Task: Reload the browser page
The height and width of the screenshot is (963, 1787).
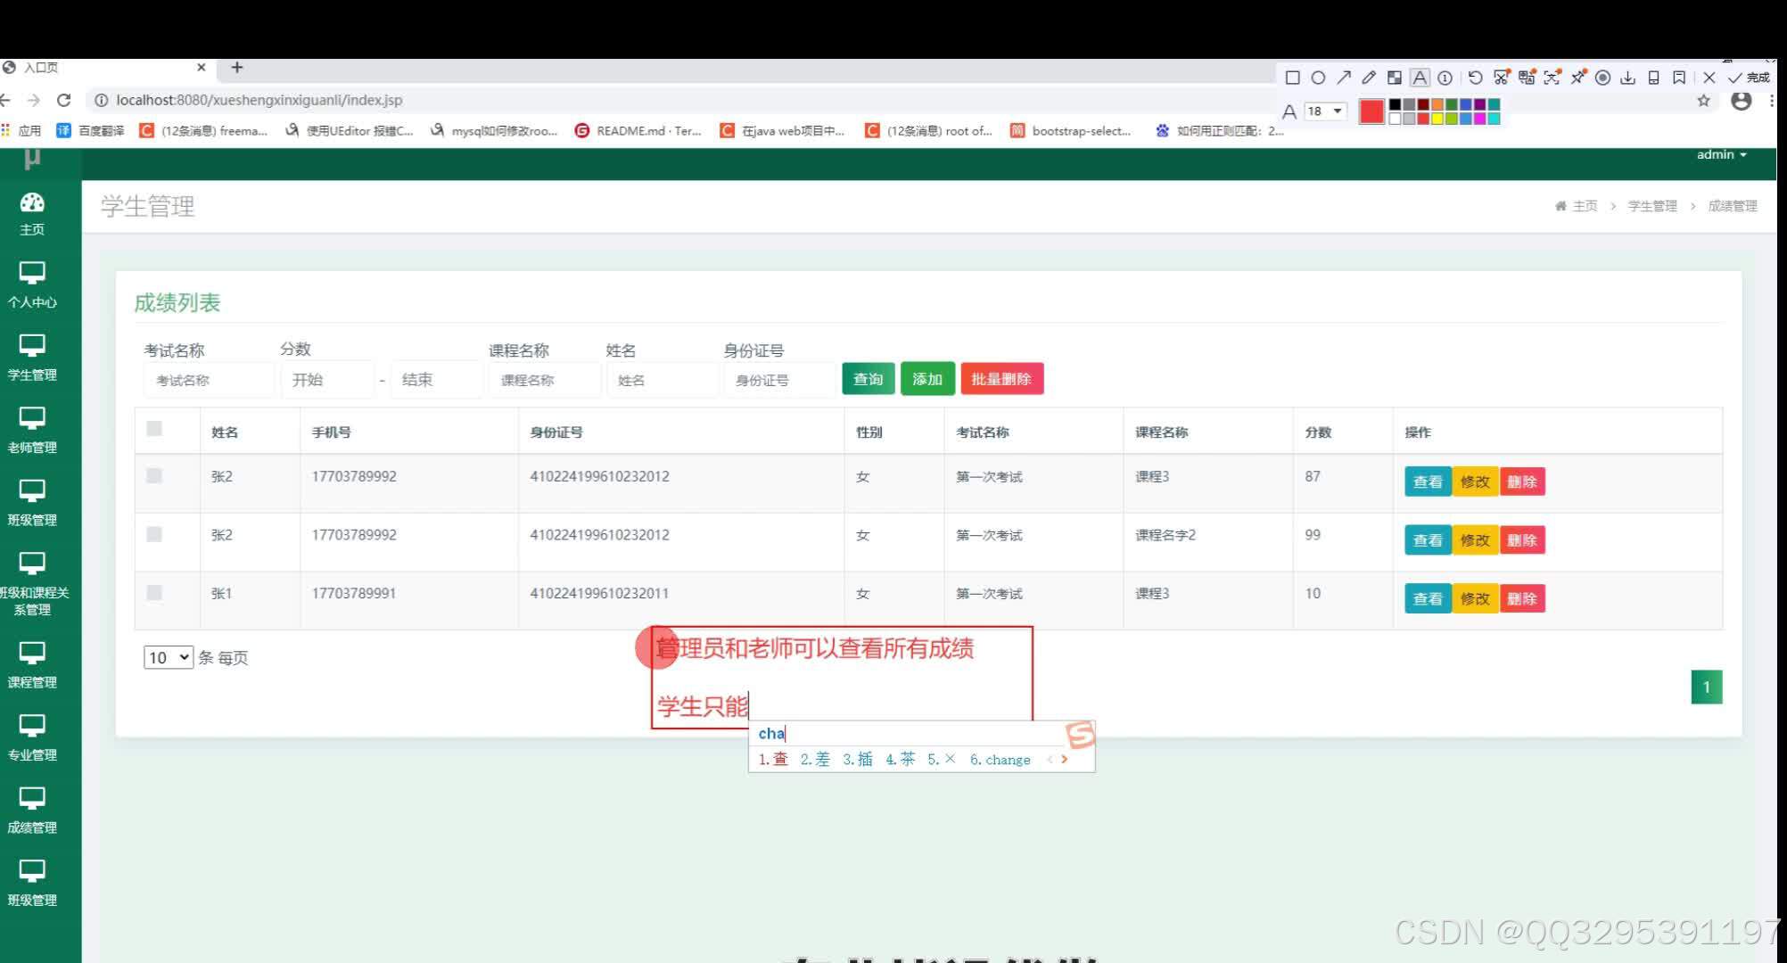Action: 63,100
